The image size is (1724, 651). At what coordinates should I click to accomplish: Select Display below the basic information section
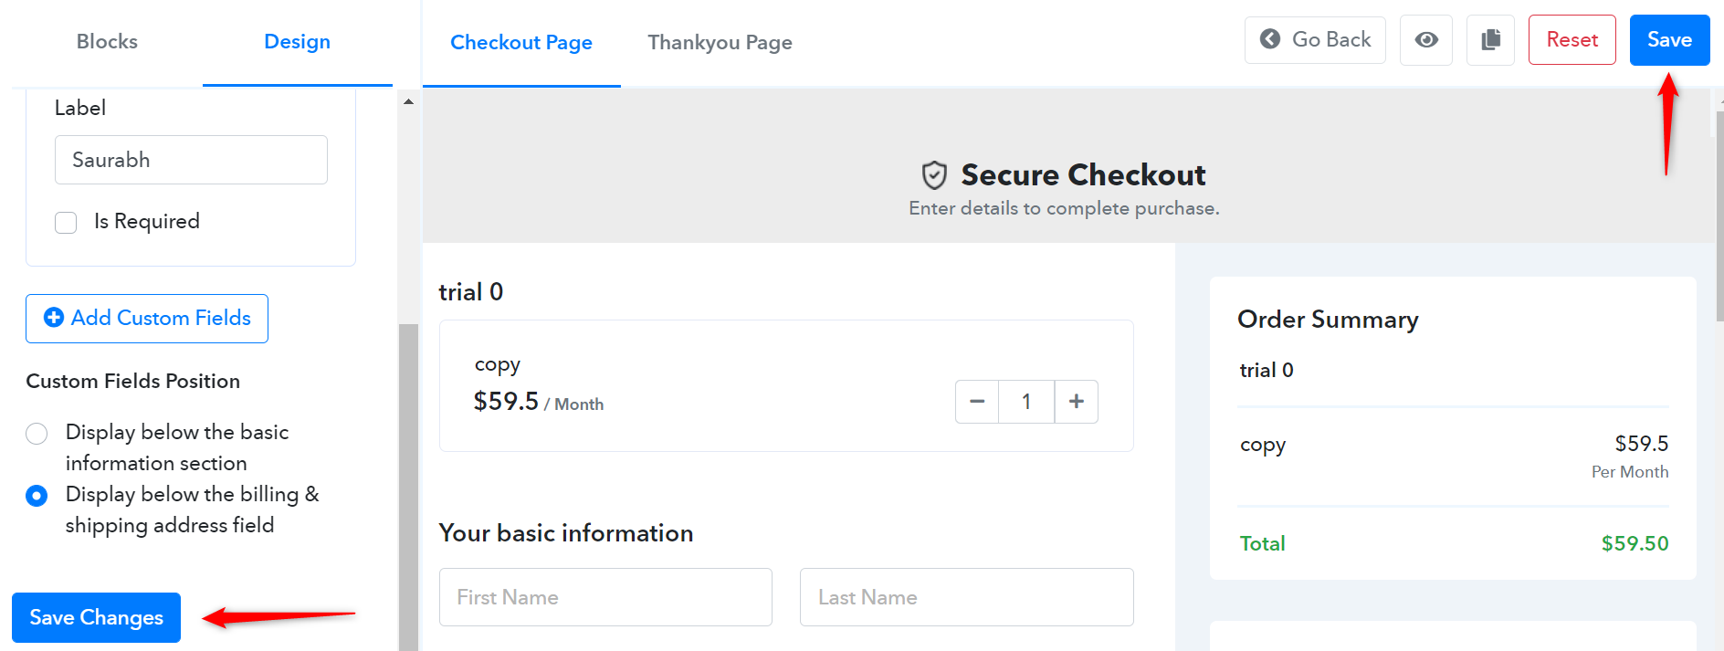click(x=37, y=433)
